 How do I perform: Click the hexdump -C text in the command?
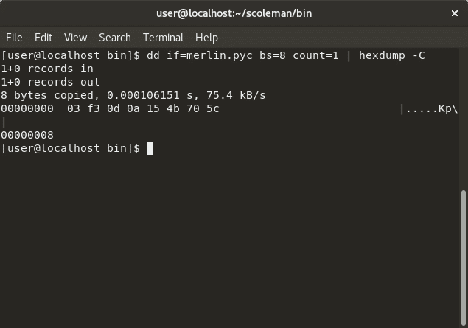coord(392,55)
